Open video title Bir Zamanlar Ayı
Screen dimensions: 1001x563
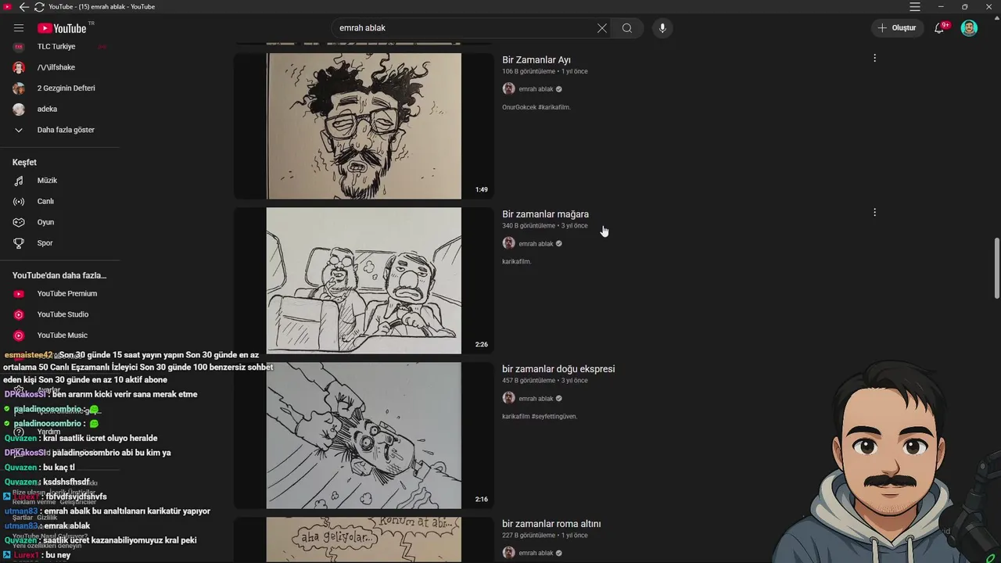536,60
